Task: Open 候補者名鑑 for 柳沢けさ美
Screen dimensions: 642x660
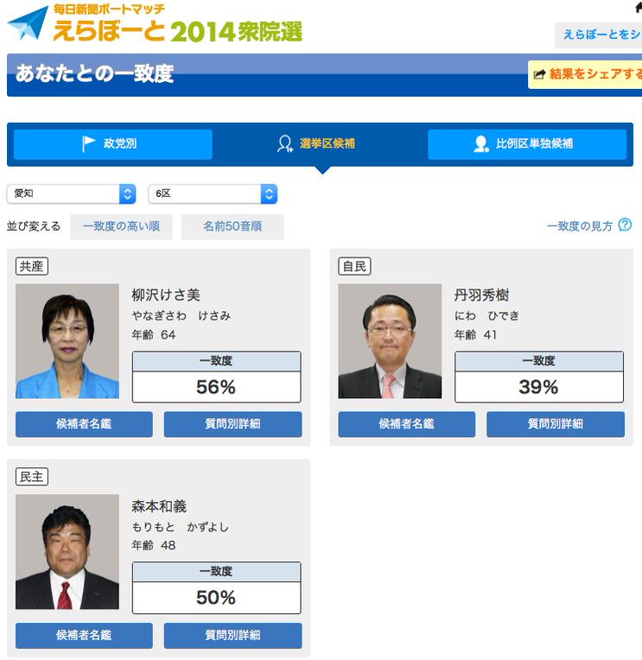Action: pyautogui.click(x=84, y=424)
